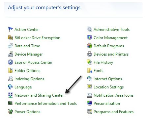Open Programs and Features link
This screenshot has height=119, width=147.
[114, 112]
